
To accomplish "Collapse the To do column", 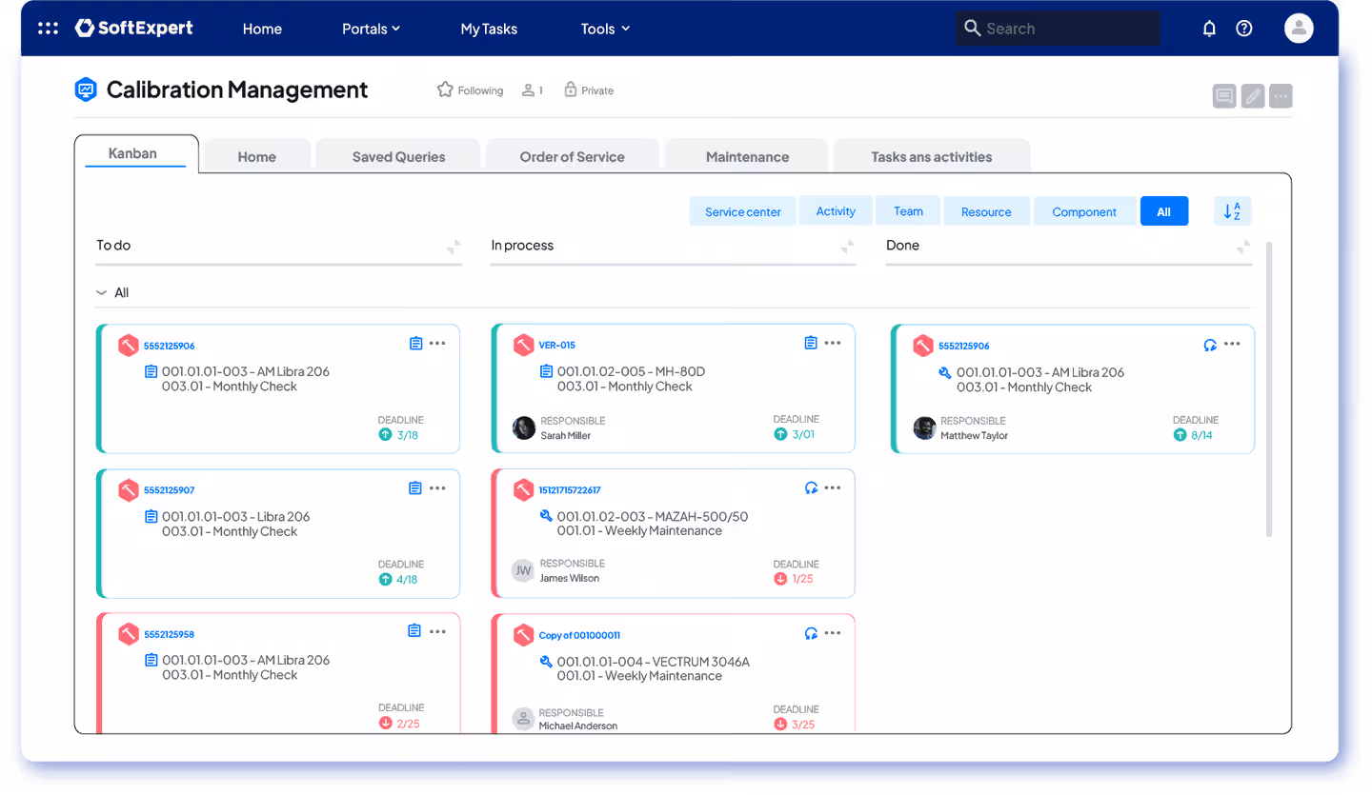I will pyautogui.click(x=454, y=247).
